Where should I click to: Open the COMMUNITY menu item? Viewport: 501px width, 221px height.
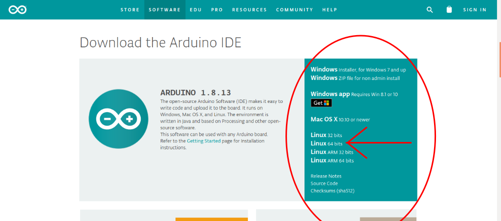click(295, 10)
